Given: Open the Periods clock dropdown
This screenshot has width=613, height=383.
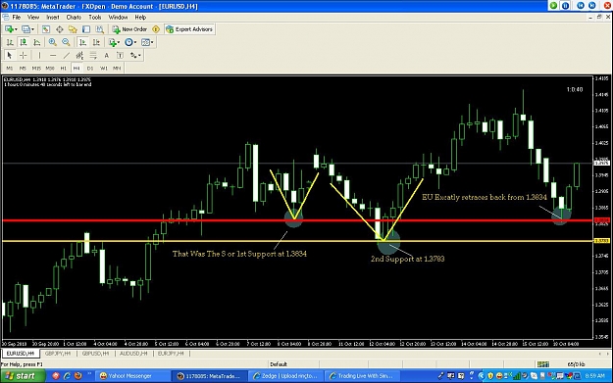Looking at the screenshot, I should coord(130,42).
